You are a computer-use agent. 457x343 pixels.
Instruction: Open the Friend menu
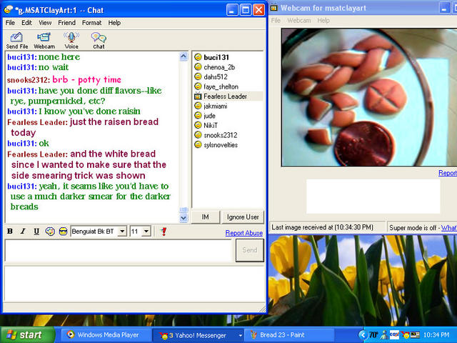point(66,23)
